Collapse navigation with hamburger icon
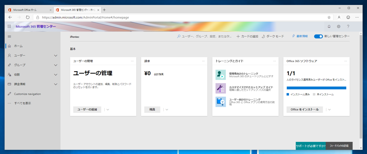The height and width of the screenshot is (154, 367). pyautogui.click(x=9, y=36)
